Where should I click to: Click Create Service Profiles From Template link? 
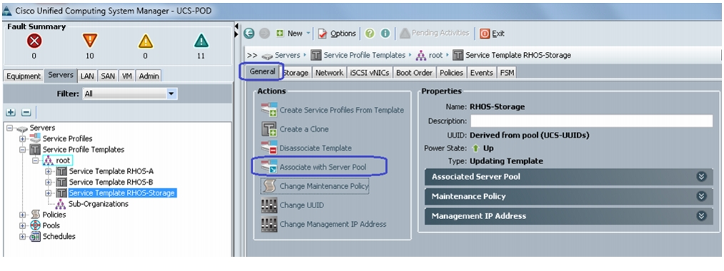342,110
